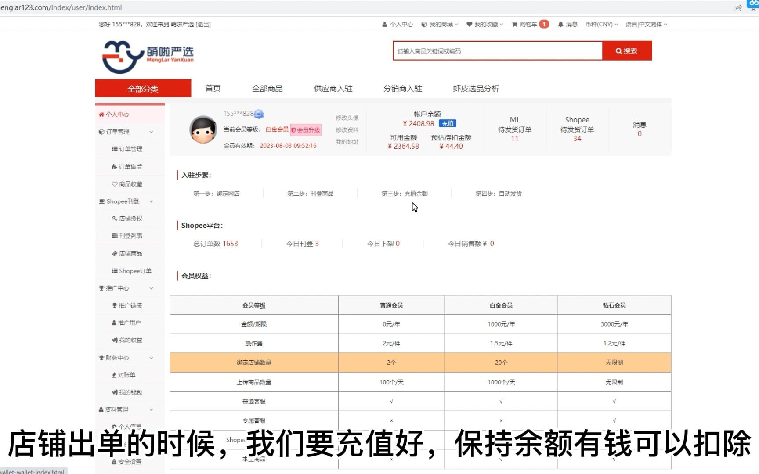Open 订单售后 in sidebar
759x474 pixels.
tap(127, 167)
